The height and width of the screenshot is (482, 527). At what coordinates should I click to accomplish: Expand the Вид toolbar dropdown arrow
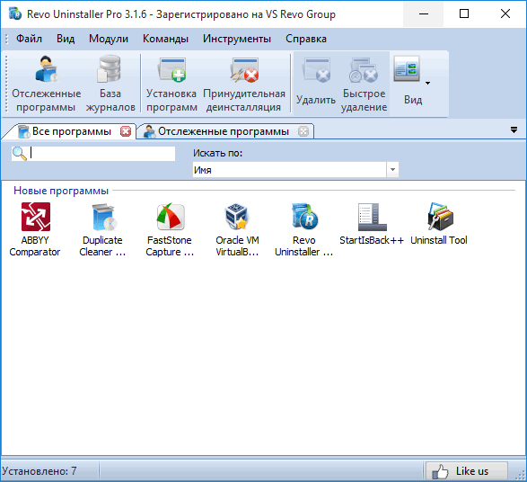tap(427, 83)
